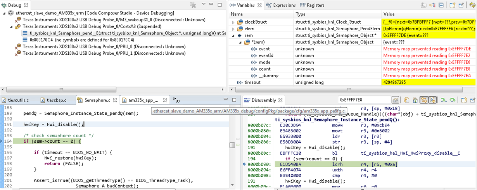Open the tiescbsp.c editor tab
This screenshot has width=477, height=190.
coord(53,100)
